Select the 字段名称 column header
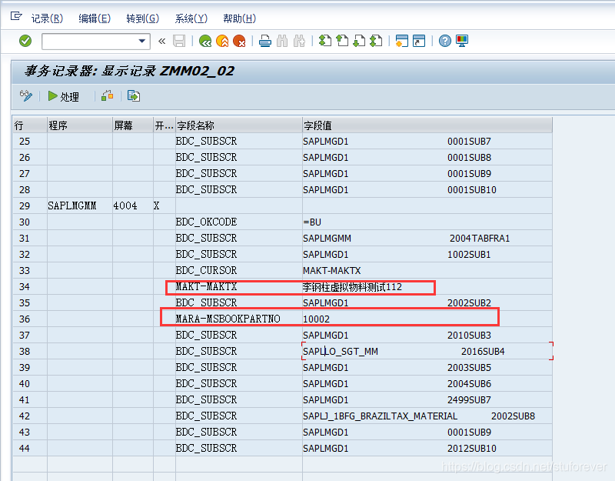Image resolution: width=615 pixels, height=481 pixels. click(238, 125)
